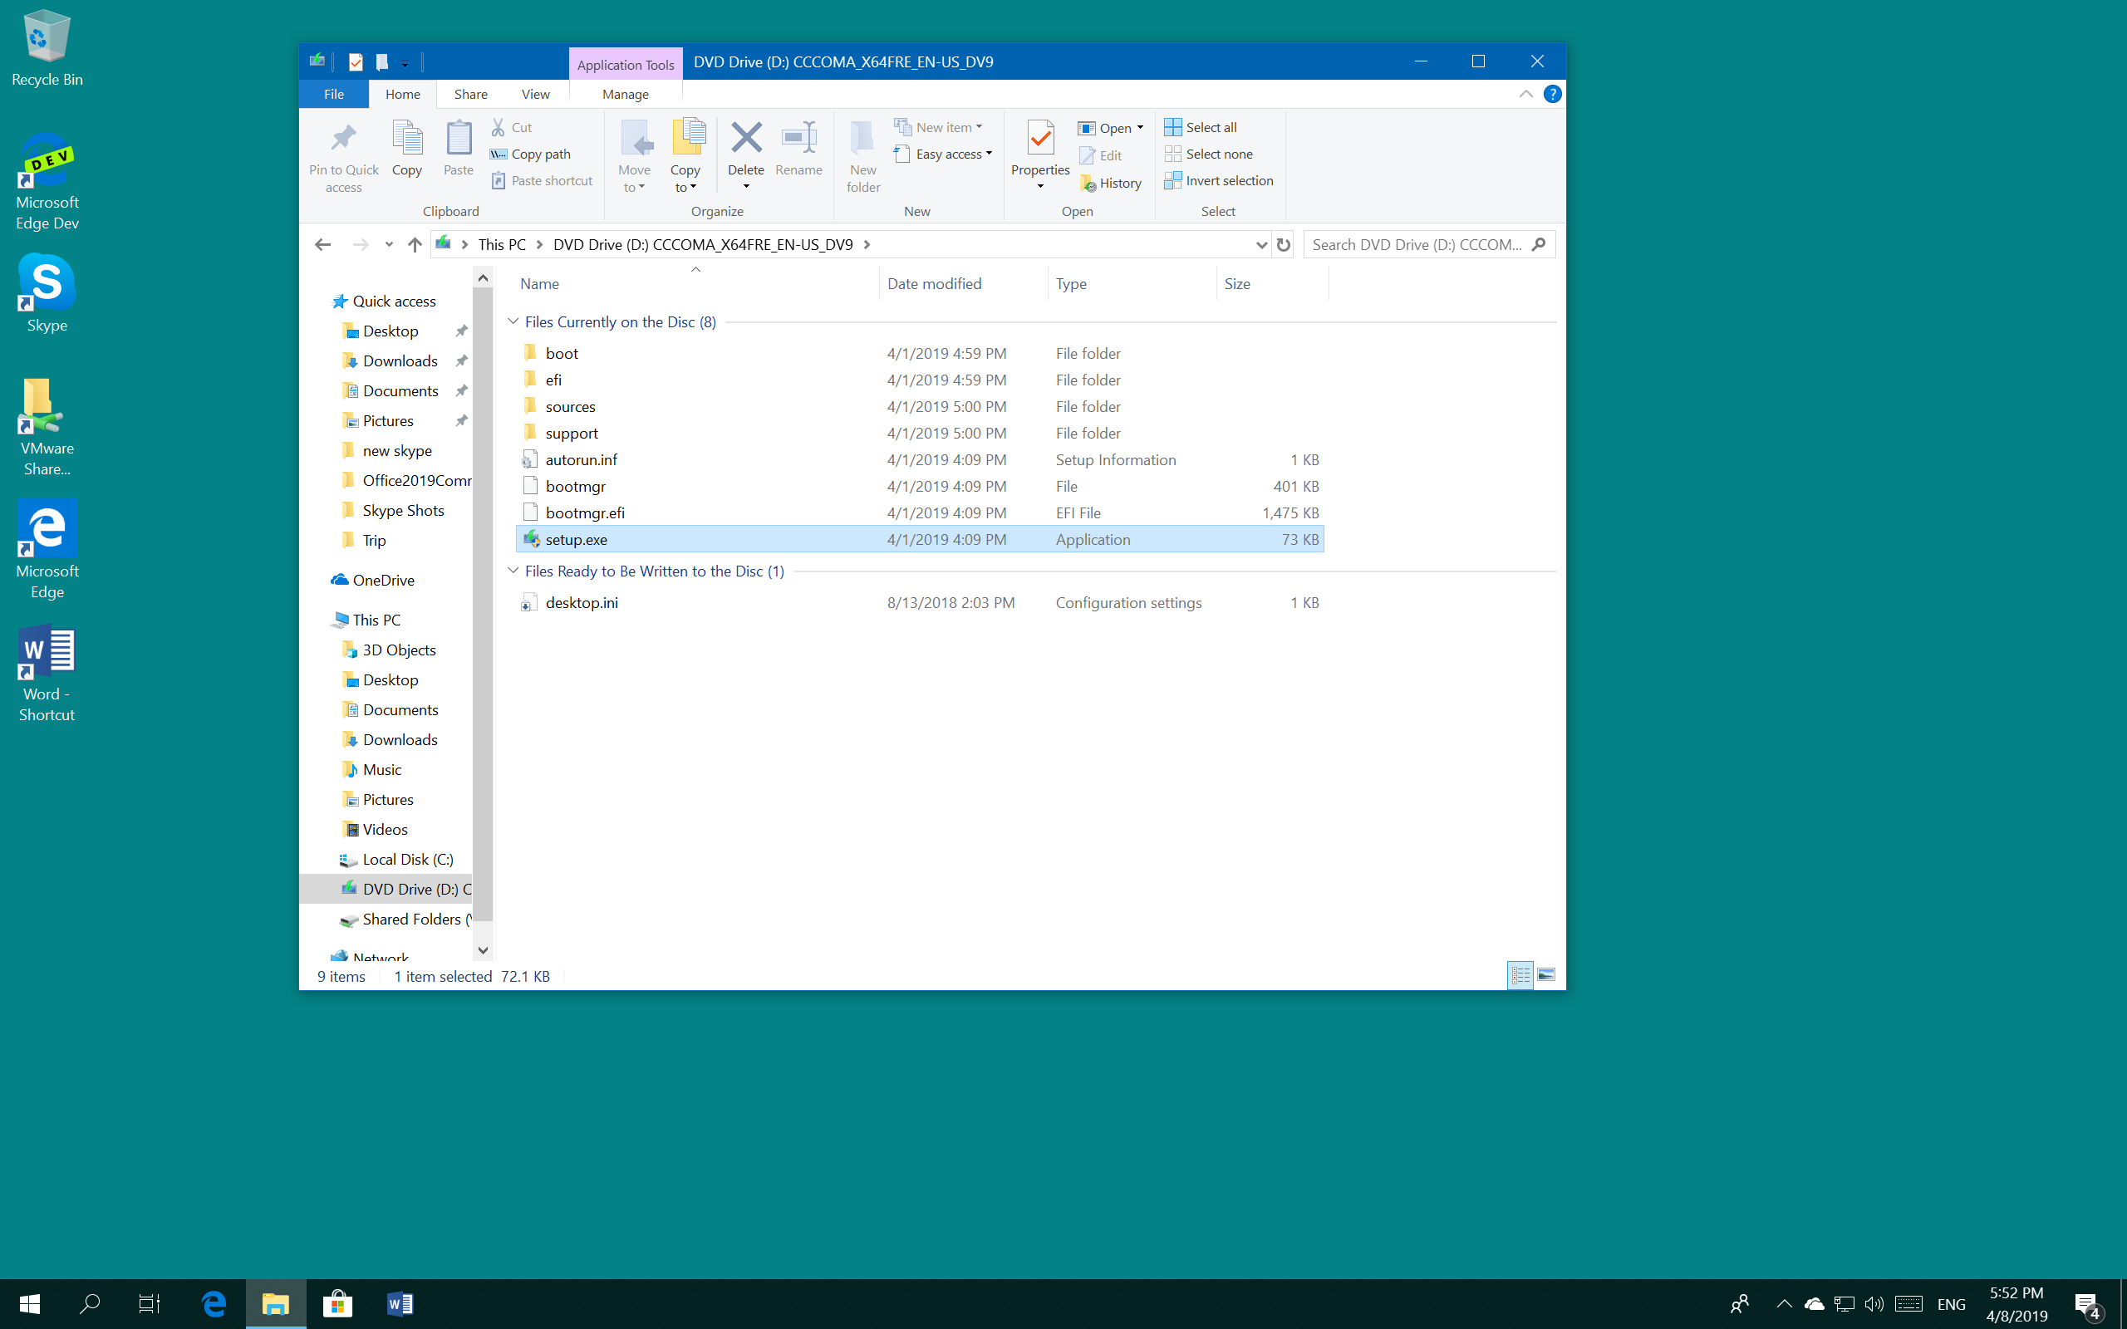Viewport: 2127px width, 1329px height.
Task: Select the autorun.inf file
Action: pos(920,459)
